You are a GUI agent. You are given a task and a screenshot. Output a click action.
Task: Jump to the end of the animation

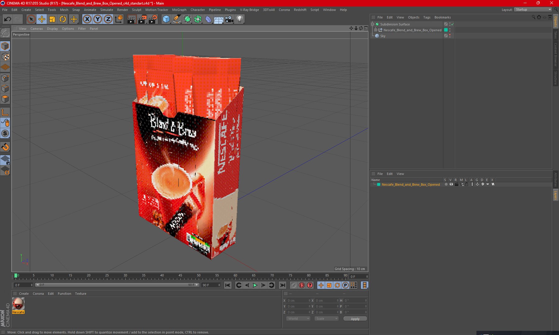[x=282, y=285]
